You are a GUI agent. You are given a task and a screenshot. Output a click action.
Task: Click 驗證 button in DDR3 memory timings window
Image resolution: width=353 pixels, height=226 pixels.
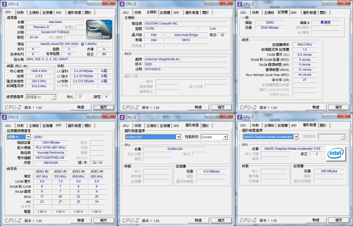(x=316, y=107)
